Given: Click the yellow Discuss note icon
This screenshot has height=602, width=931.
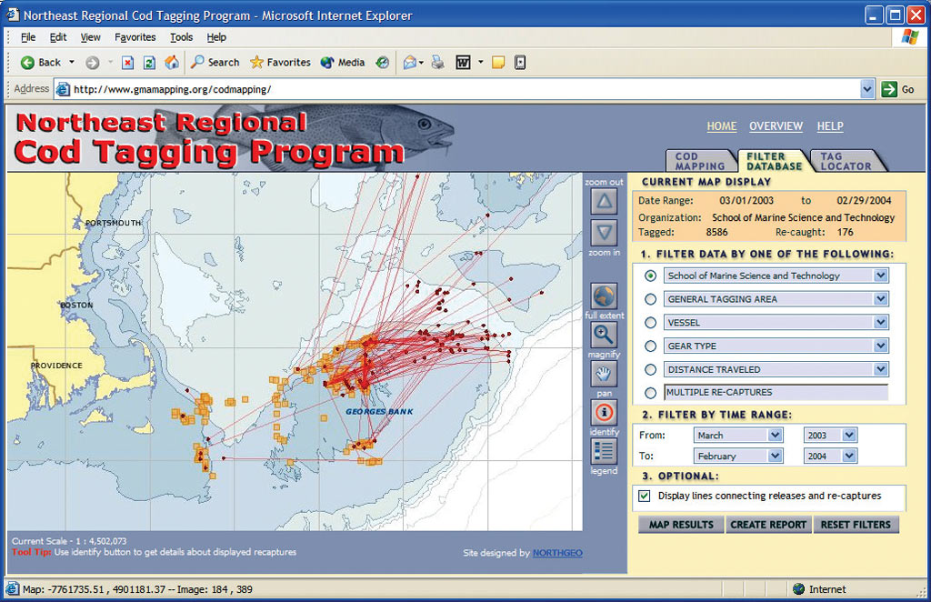Looking at the screenshot, I should click(498, 63).
